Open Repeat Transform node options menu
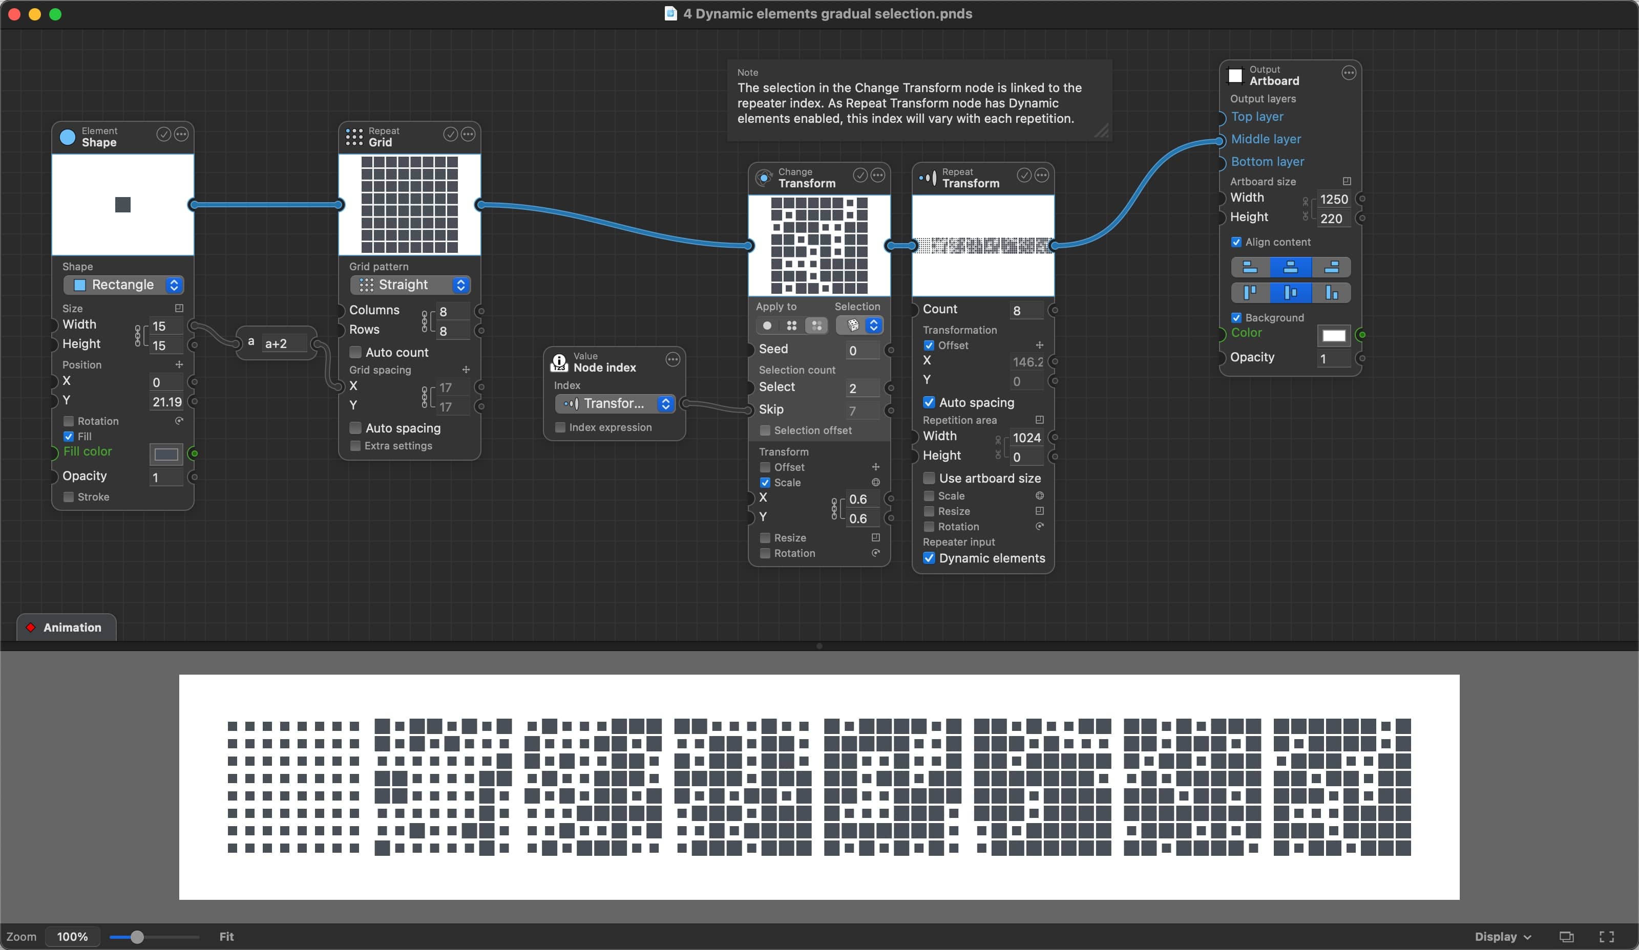 pyautogui.click(x=1042, y=176)
